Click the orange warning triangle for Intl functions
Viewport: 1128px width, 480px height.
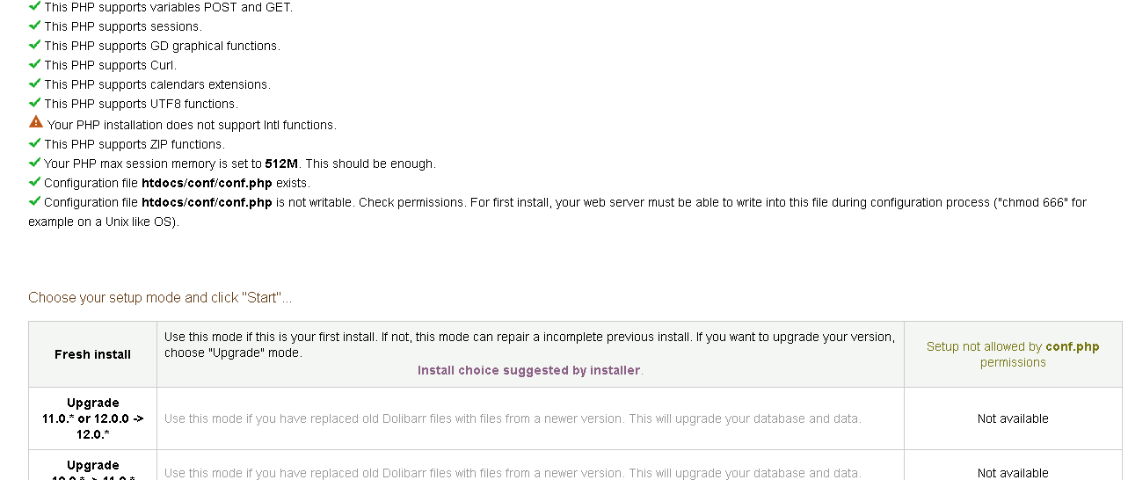tap(36, 122)
